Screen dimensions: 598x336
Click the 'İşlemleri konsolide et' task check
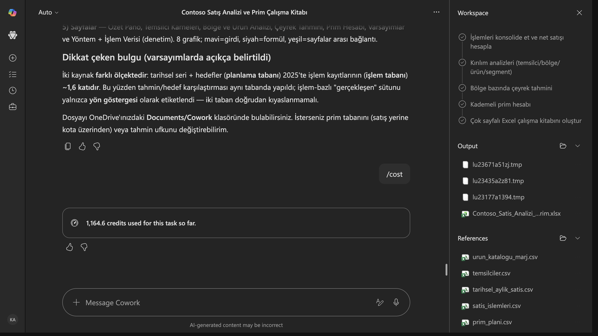click(462, 37)
